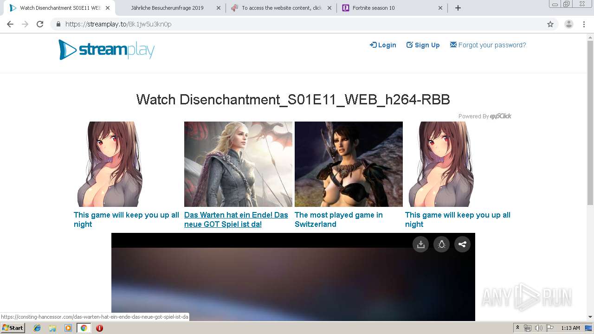This screenshot has height=334, width=594.
Task: Click the system tray clock 1:13 AM
Action: point(570,328)
